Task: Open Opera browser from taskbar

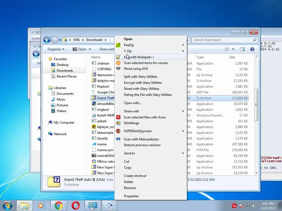Action: (x=76, y=206)
